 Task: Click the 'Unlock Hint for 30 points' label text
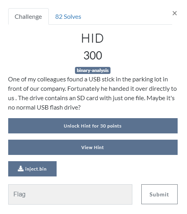pos(93,126)
